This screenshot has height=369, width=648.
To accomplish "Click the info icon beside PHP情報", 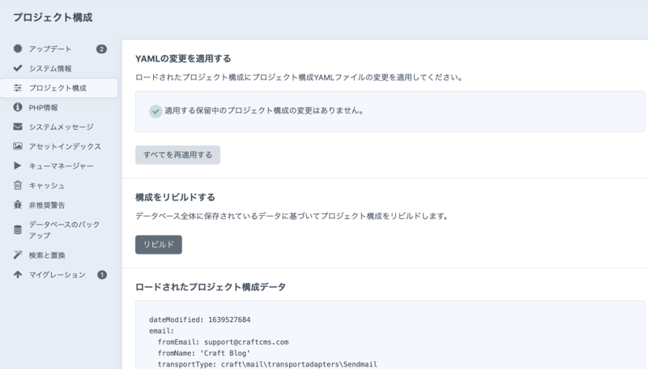I will click(x=18, y=107).
